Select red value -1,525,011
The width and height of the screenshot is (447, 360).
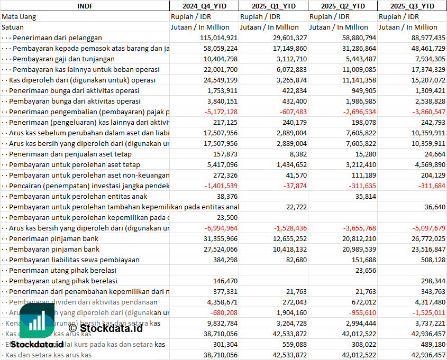click(429, 312)
